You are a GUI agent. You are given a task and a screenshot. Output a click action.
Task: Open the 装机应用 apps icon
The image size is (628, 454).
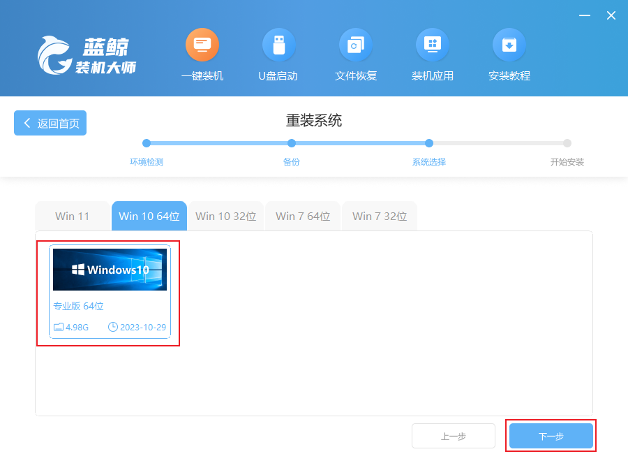[x=433, y=45]
